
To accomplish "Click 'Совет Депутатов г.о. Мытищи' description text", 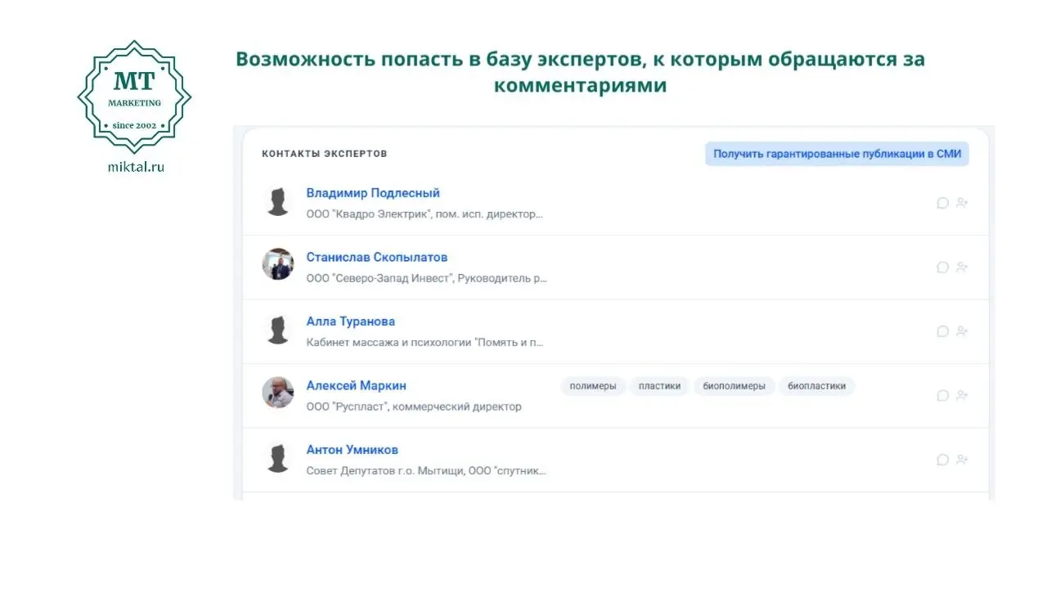I will [426, 471].
